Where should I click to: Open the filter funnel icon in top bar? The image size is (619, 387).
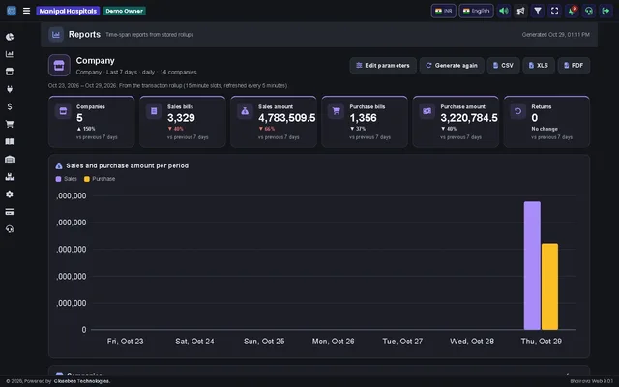coord(538,11)
